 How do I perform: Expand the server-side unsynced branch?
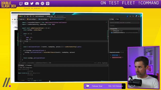coord(110,55)
